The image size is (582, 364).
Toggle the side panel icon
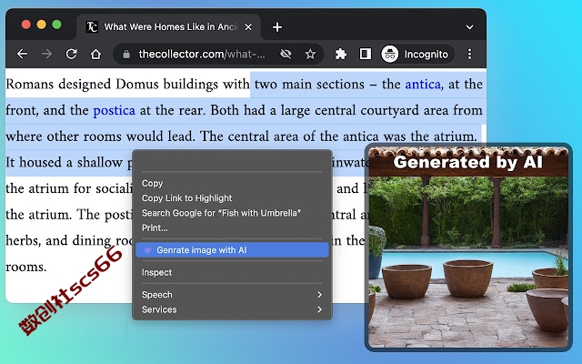click(x=366, y=55)
